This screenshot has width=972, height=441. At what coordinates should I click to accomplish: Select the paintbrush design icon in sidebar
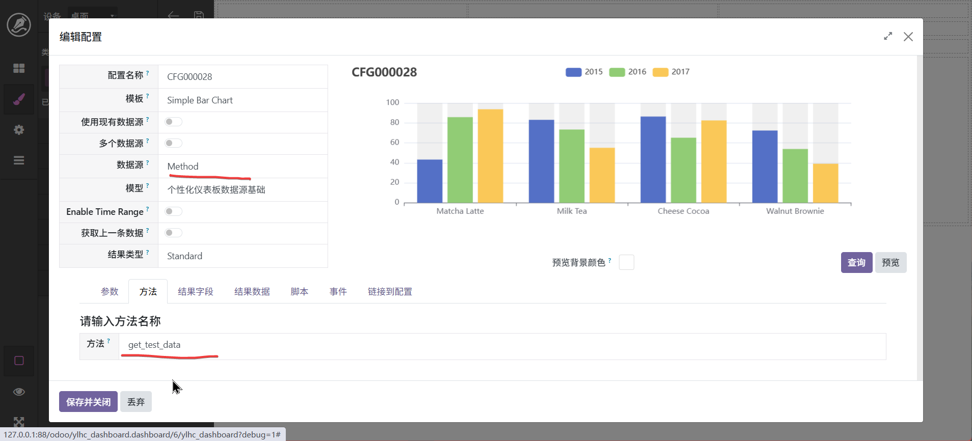19,99
